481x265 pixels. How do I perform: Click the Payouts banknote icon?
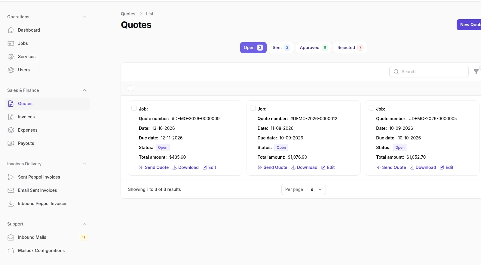point(11,143)
